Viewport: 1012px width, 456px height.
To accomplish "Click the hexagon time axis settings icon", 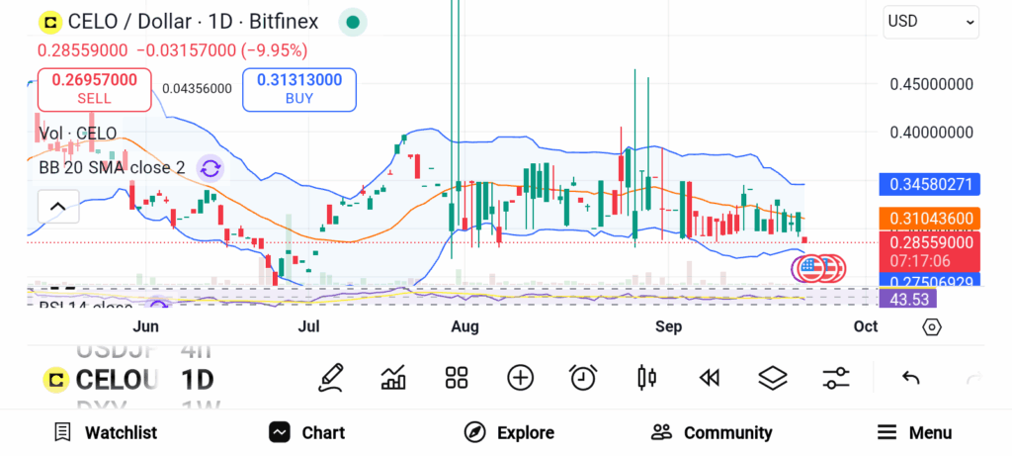I will (931, 326).
